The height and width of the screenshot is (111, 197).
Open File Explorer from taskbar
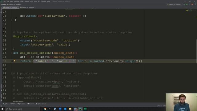pos(70,109)
